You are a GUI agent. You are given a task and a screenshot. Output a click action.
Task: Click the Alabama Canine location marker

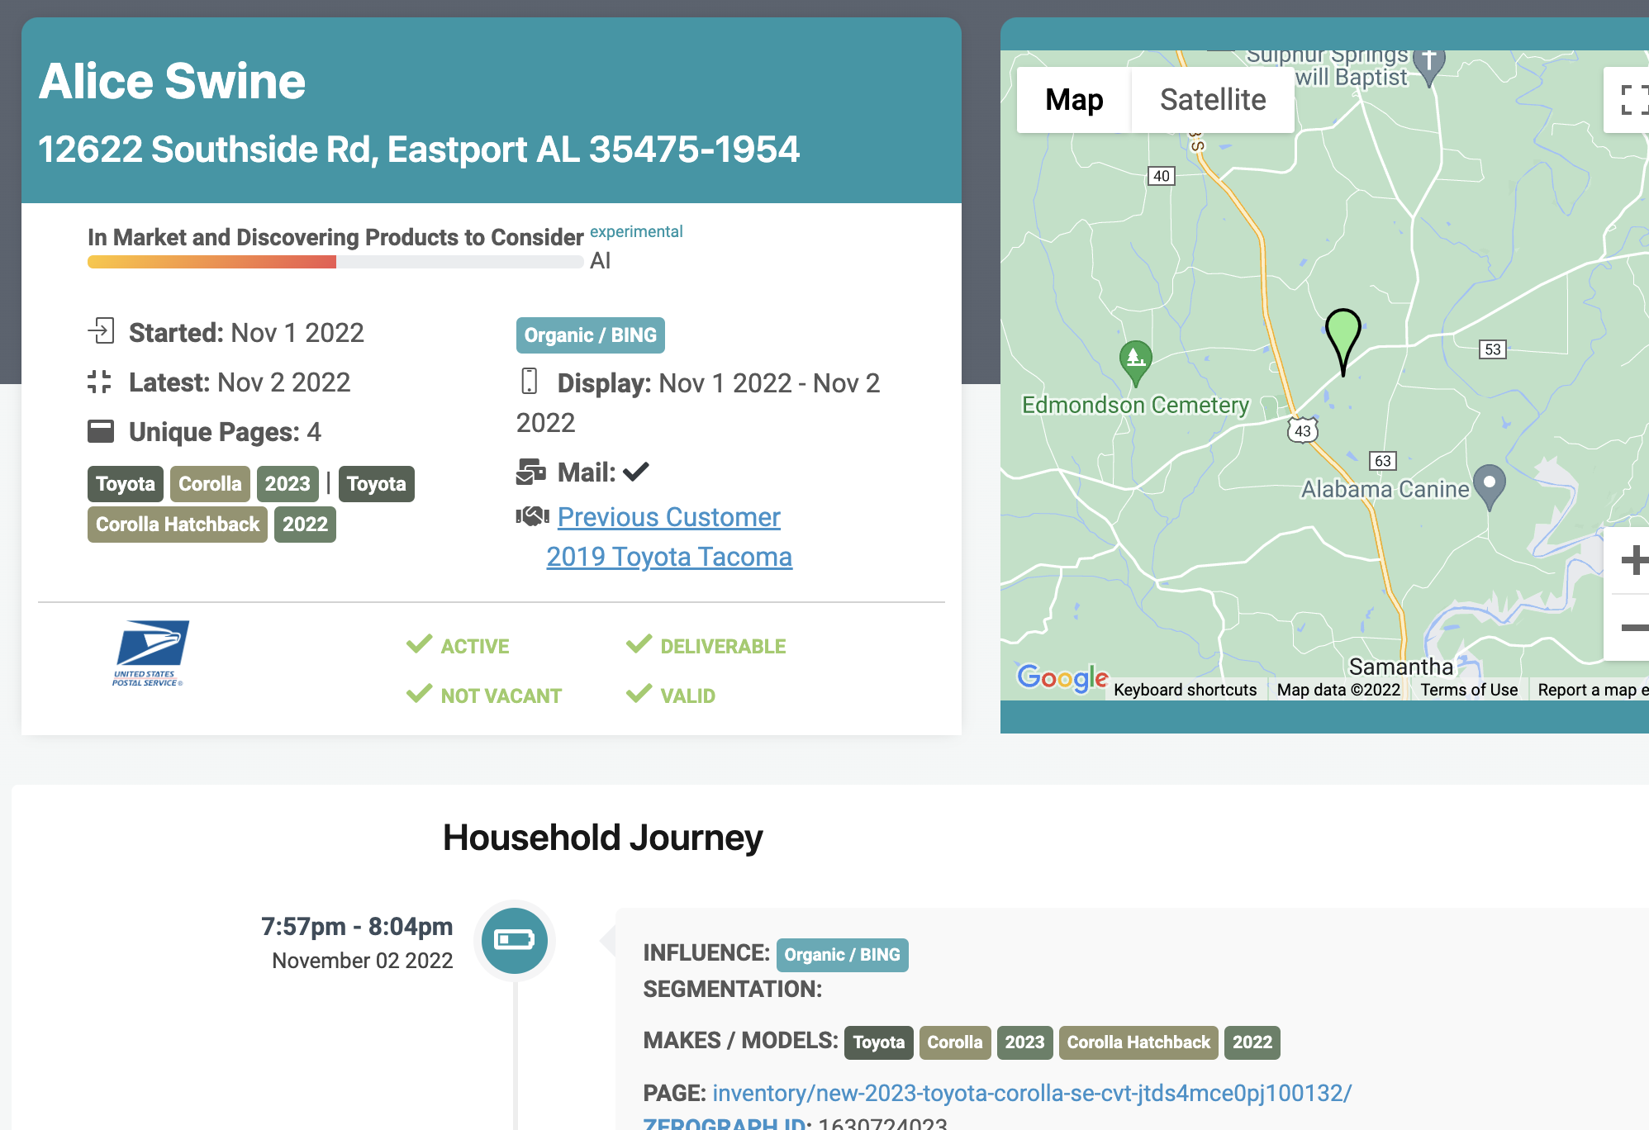pyautogui.click(x=1489, y=485)
